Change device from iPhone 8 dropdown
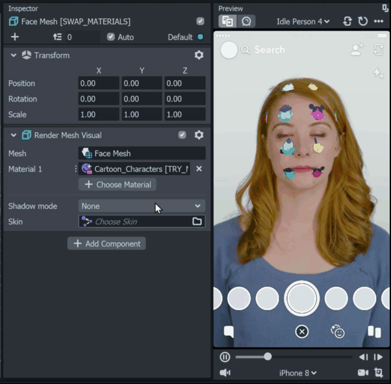The width and height of the screenshot is (391, 384). point(297,373)
